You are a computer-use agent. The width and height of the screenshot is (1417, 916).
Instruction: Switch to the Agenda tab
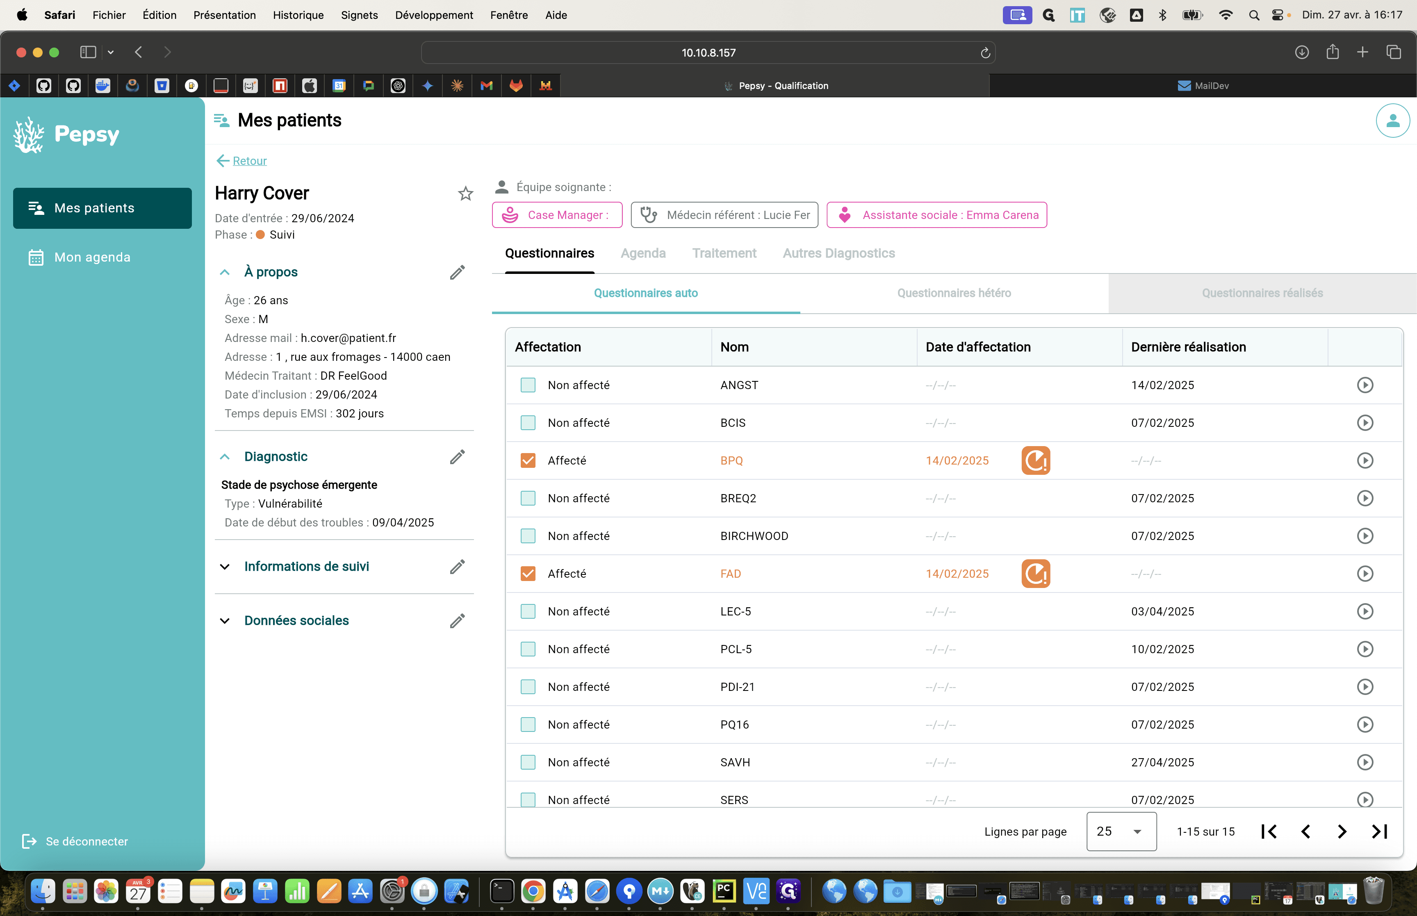[643, 253]
